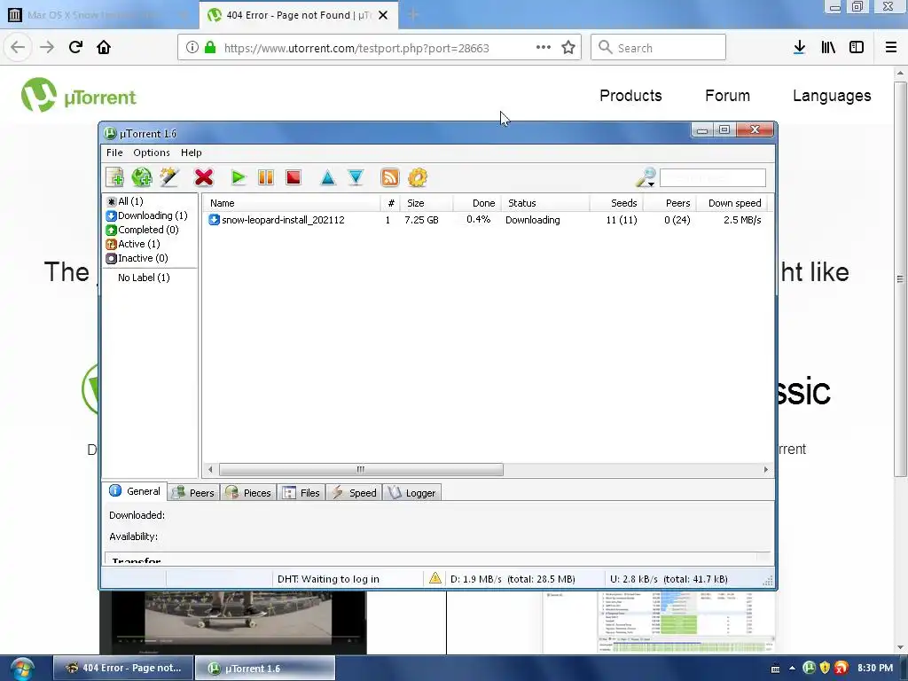Click the DHT: Waiting to log in status
This screenshot has width=908, height=681.
(328, 578)
